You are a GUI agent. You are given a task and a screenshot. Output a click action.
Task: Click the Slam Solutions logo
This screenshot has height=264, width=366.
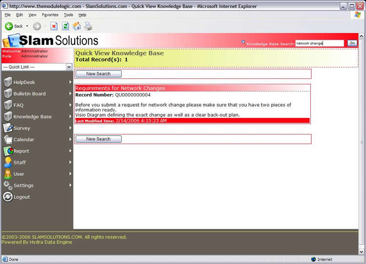(50, 40)
